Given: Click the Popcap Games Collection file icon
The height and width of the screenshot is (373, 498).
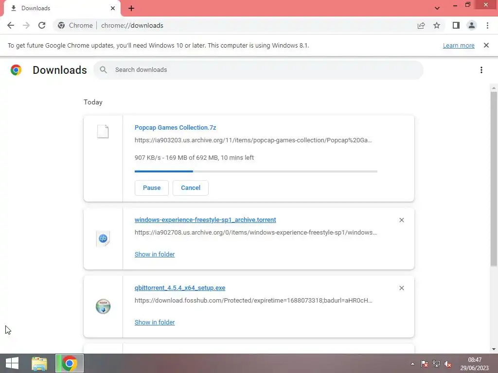Looking at the screenshot, I should point(103,131).
